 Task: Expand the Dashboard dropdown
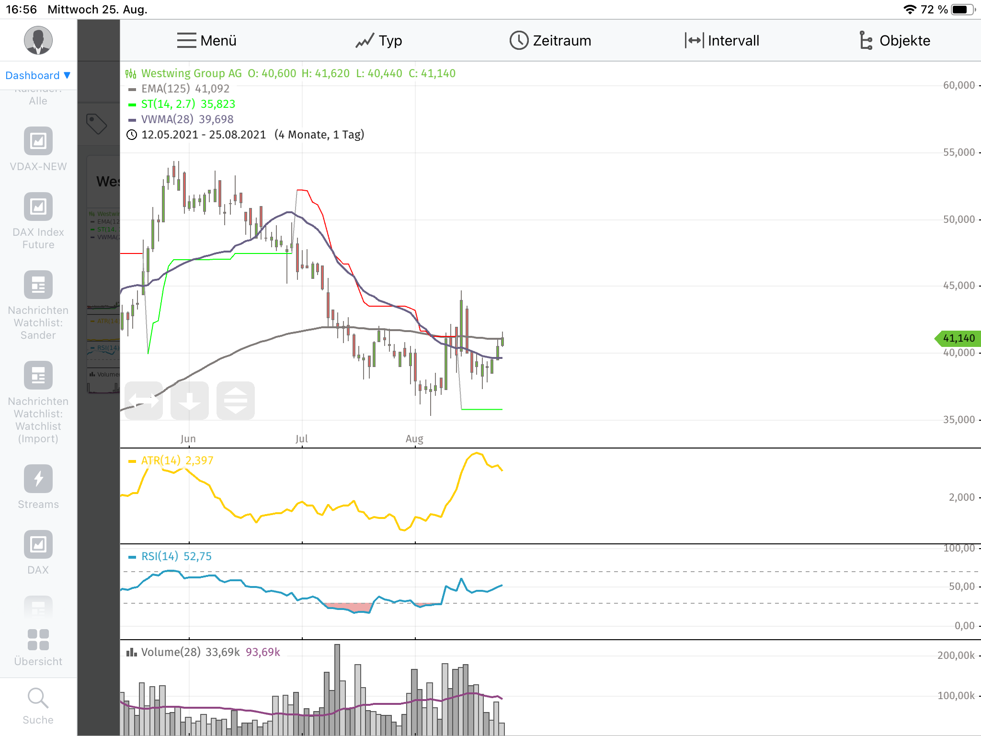38,75
